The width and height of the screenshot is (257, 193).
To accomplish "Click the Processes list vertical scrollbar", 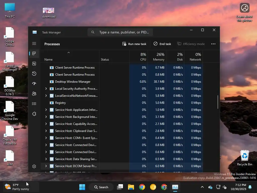I will [218, 102].
